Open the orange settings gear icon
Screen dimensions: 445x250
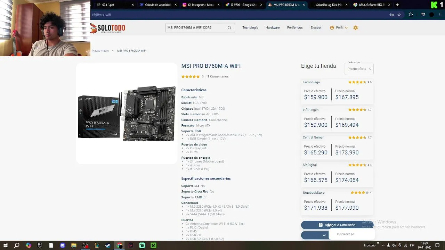[355, 28]
